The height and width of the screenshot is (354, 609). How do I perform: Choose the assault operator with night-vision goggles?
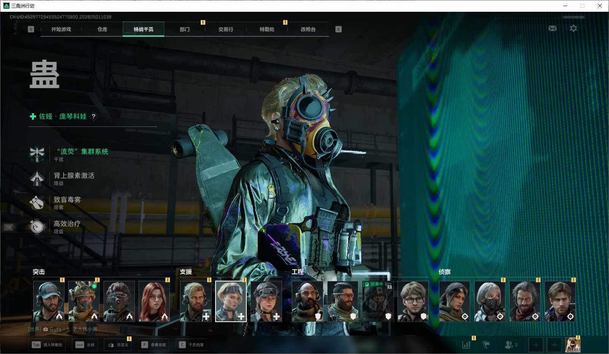(x=119, y=301)
